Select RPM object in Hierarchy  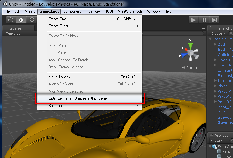(222, 112)
